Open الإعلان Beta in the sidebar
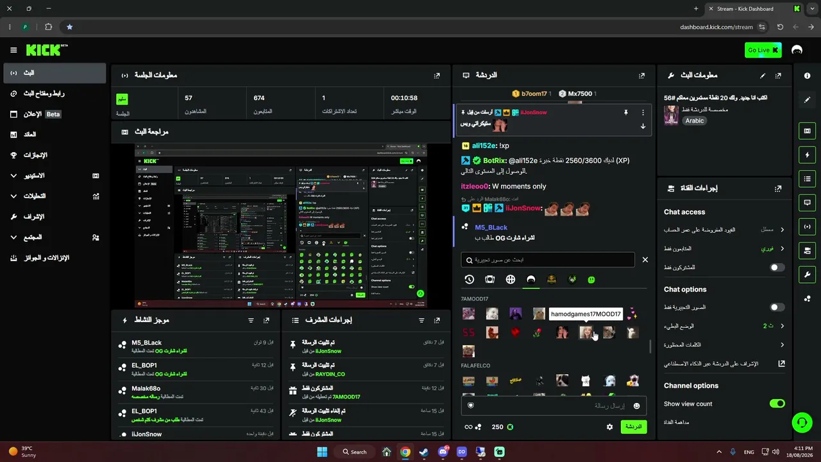This screenshot has height=462, width=821. tap(55, 114)
